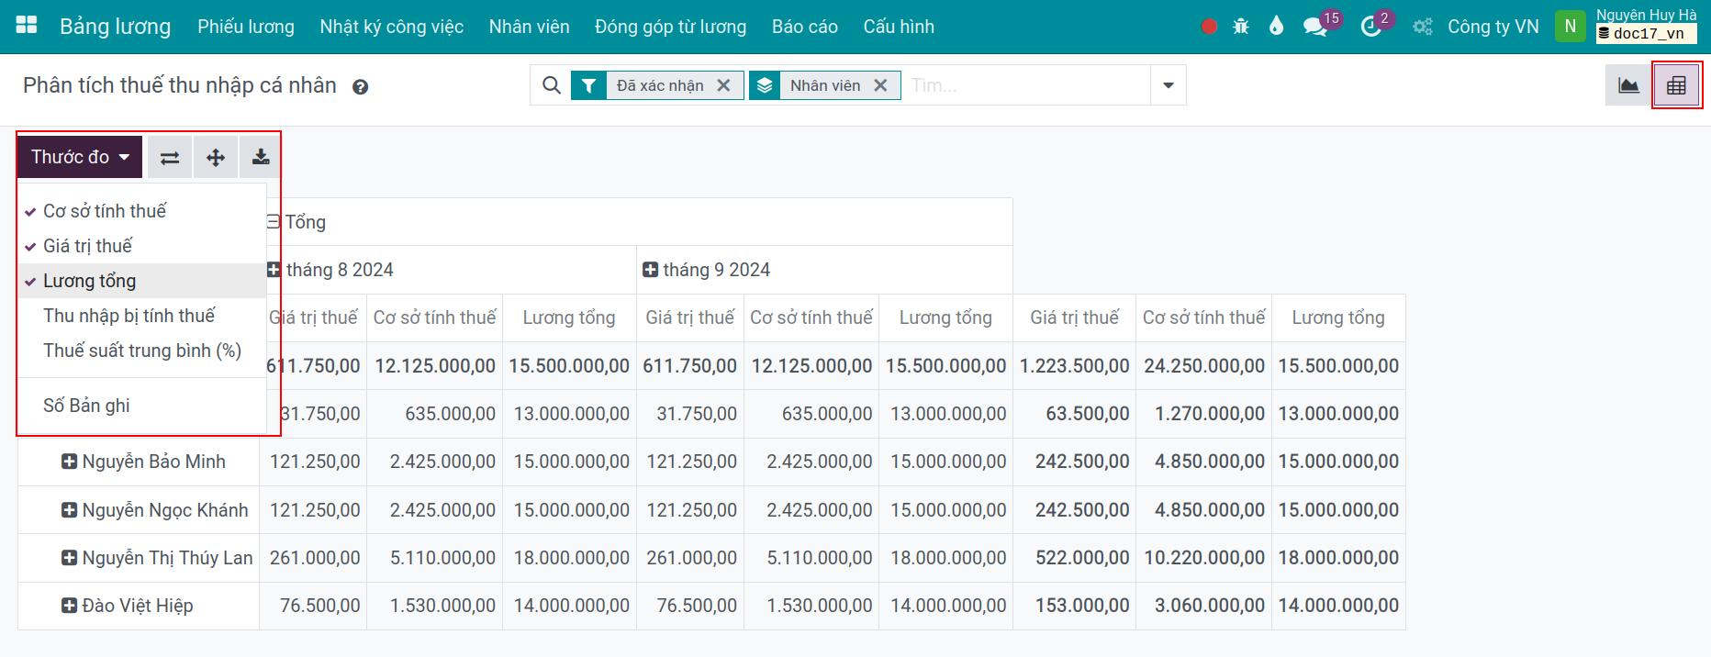
Task: Flip axis with the swap arrows icon
Action: click(170, 158)
